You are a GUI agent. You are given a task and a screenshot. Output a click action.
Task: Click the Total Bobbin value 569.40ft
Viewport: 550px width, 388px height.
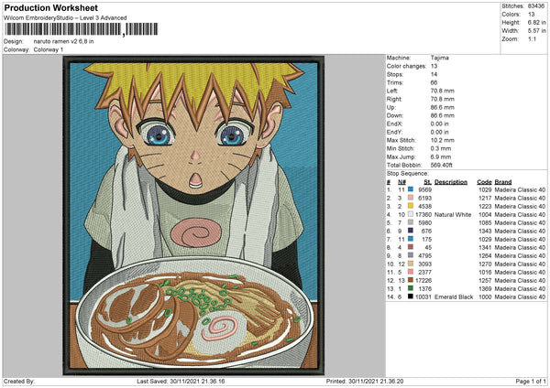442,165
